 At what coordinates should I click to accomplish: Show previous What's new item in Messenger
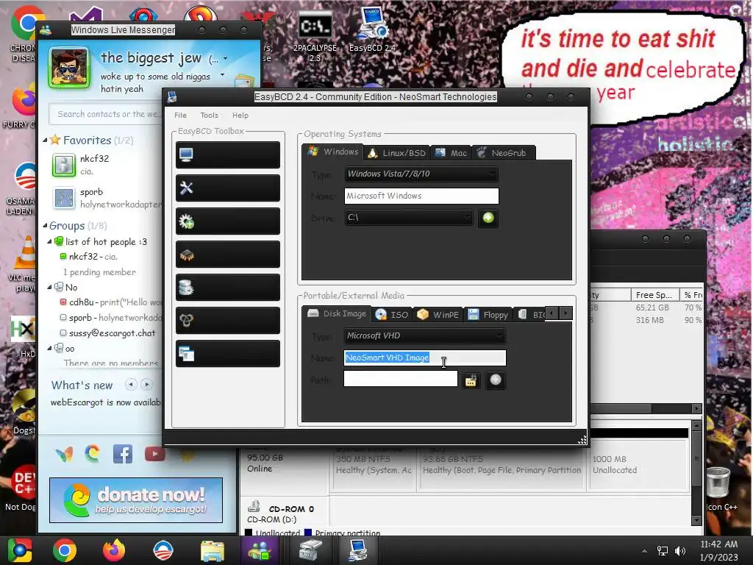click(x=131, y=384)
